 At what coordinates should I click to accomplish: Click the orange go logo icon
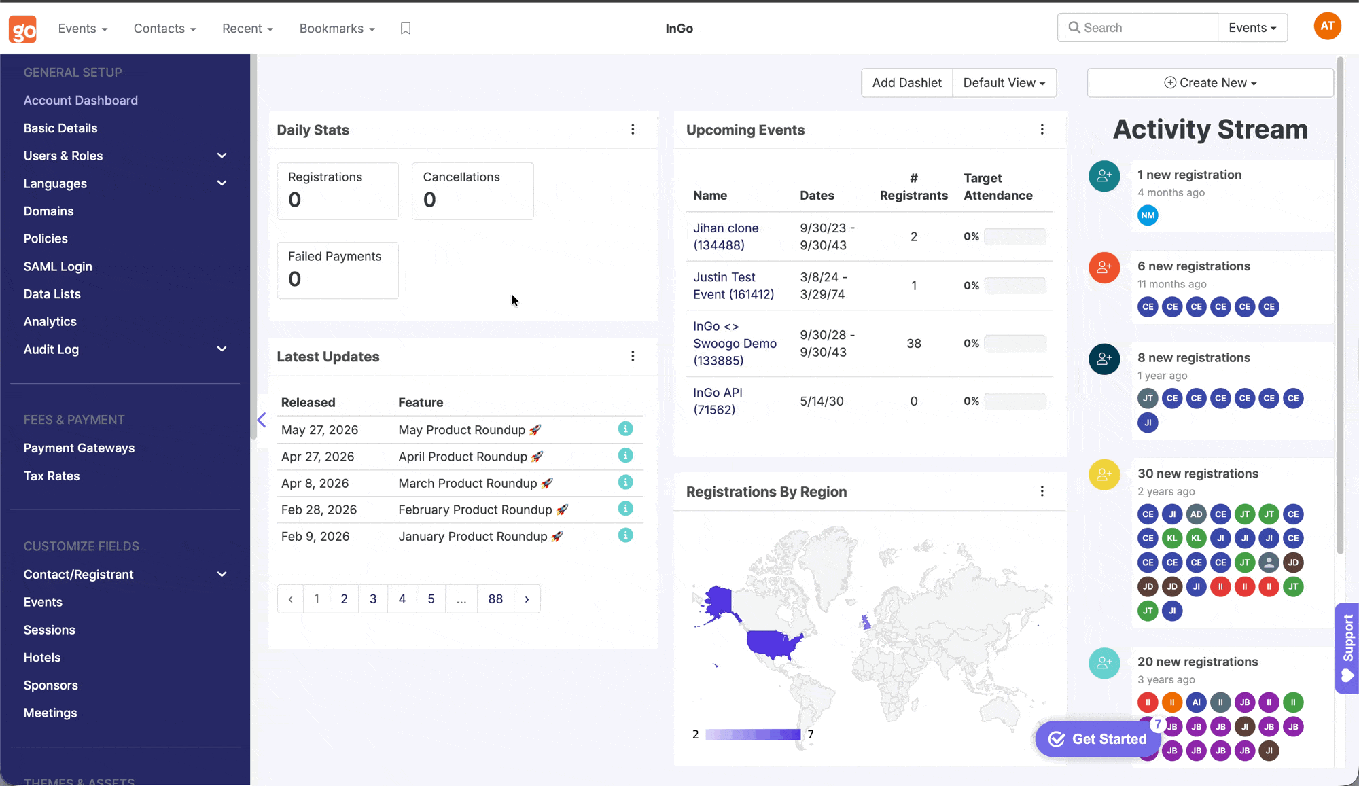click(22, 29)
